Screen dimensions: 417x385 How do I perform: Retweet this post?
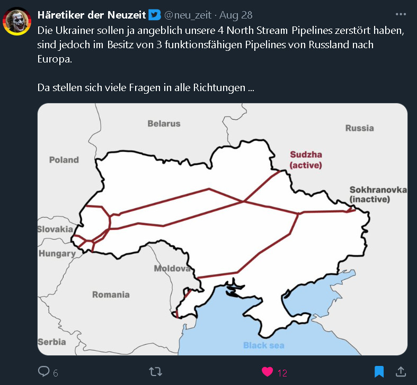point(155,372)
